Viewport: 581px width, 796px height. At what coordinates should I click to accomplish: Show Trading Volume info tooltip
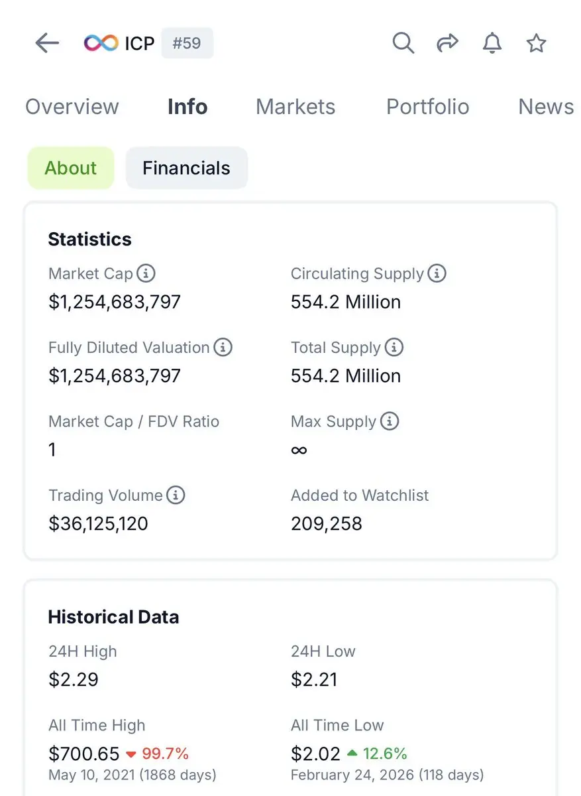click(176, 495)
